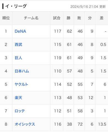The image size is (108, 132).
Task: Open the オイシックス team page
Action: tap(25, 124)
